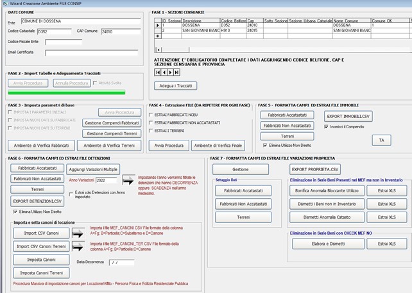The width and height of the screenshot is (412, 293).
Task: Click Import CSV Canoni button
Action: click(41, 233)
